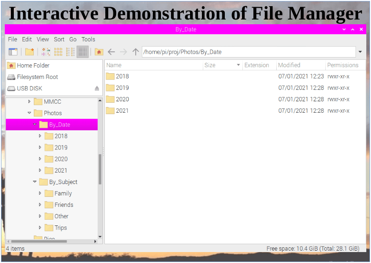Expand the MMCC folder in tree
Image resolution: width=371 pixels, height=263 pixels.
[30, 102]
